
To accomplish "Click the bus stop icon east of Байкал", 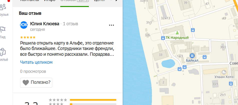I will 204,57.
